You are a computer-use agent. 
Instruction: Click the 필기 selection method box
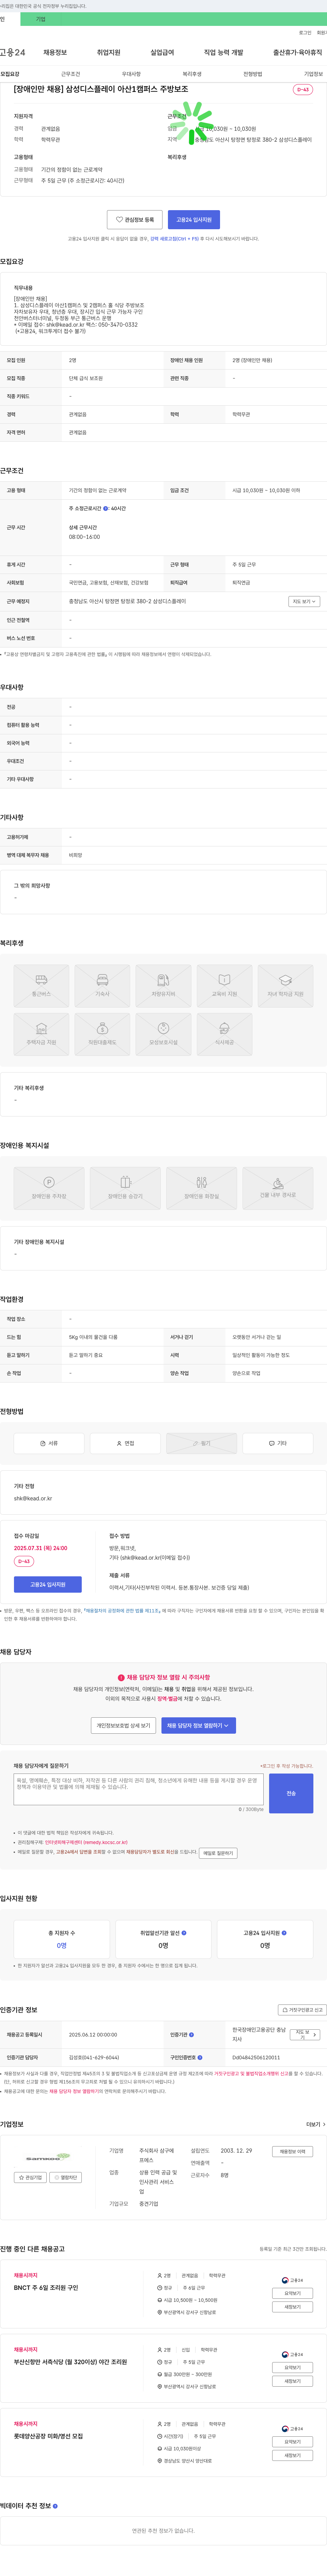tap(201, 1443)
